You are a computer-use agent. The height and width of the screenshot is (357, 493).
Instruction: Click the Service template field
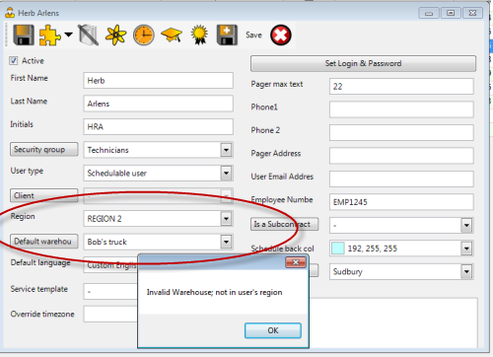[x=110, y=291]
